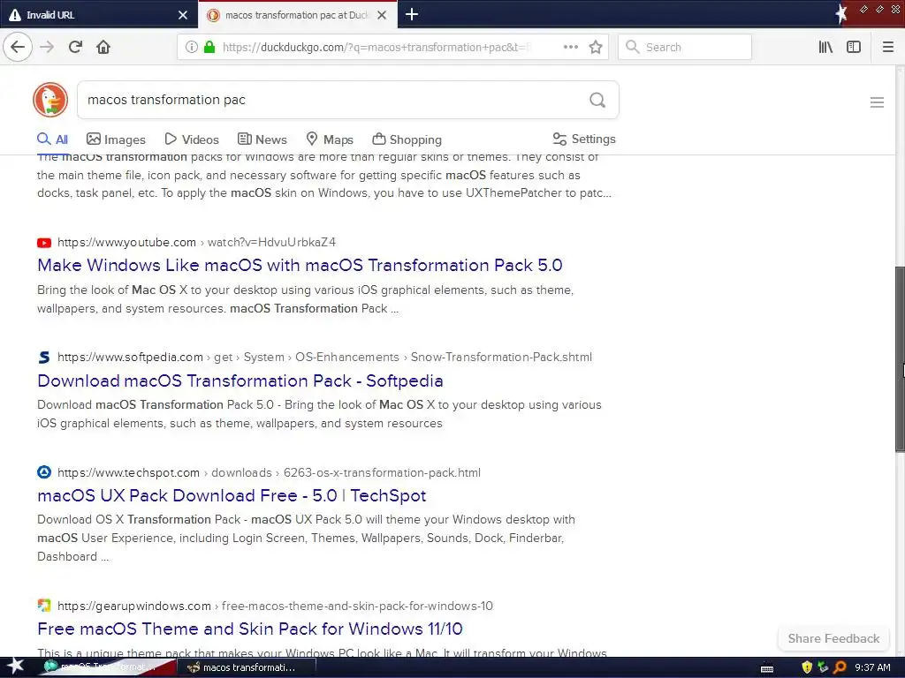Viewport: 905px width, 678px height.
Task: View the green padlock connection details
Action: point(209,47)
